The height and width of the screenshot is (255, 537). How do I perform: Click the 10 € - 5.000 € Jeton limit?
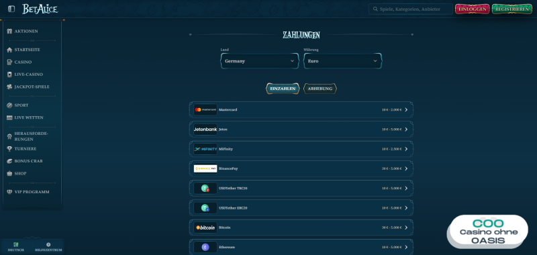[392, 130]
